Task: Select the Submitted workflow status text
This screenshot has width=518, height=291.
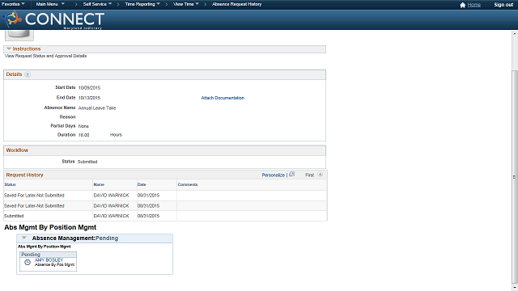Action: tap(87, 162)
